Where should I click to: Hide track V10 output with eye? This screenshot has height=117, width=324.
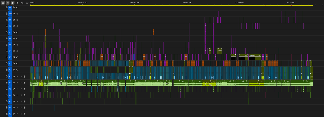17,14
